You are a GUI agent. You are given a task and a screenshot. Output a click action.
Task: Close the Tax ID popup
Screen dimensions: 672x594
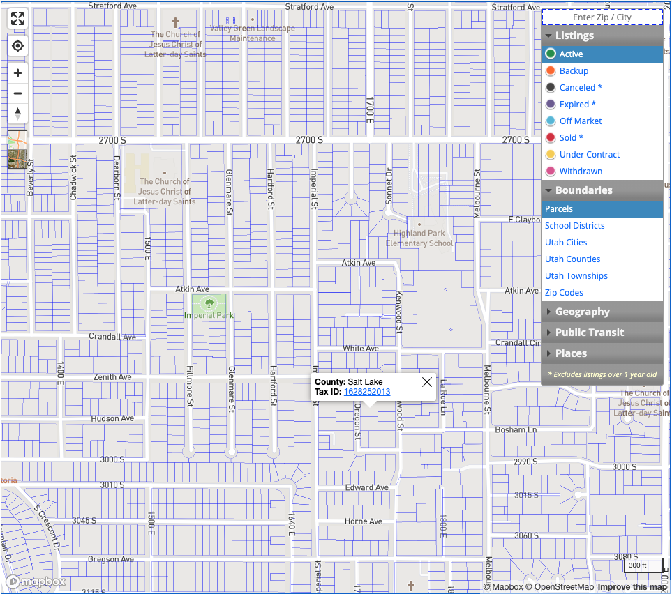click(x=427, y=382)
